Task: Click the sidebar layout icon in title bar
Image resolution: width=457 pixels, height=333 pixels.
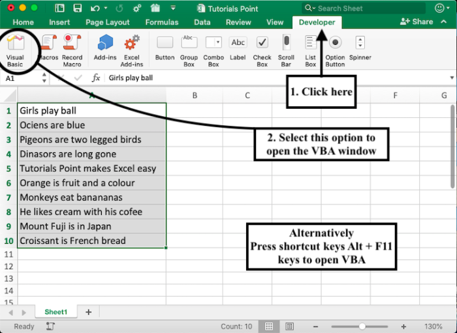Action: [59, 8]
